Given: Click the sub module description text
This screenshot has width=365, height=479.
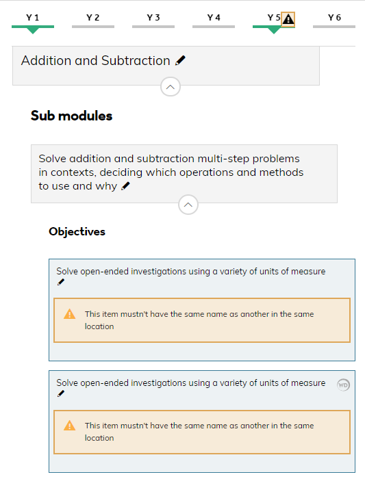Looking at the screenshot, I should point(171,172).
